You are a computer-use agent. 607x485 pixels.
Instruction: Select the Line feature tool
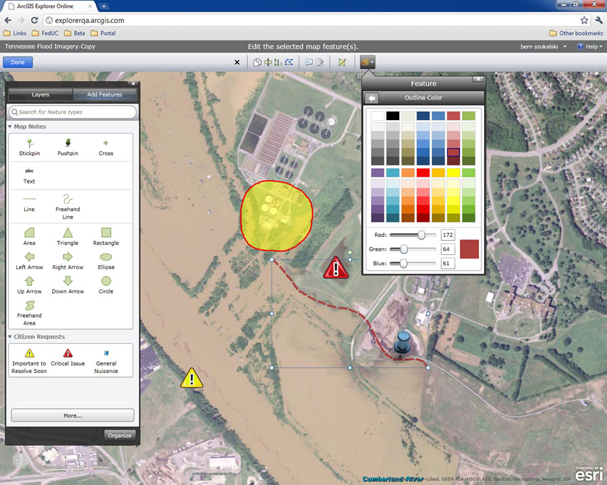[x=29, y=204]
